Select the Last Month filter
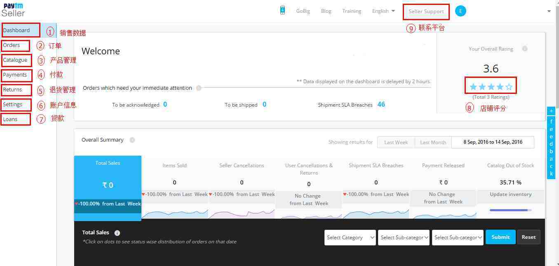559x266 pixels. tap(433, 142)
